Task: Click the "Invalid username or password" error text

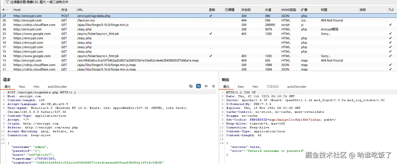Action: point(275,151)
